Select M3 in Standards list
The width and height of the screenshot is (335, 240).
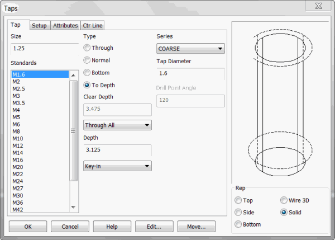40,96
